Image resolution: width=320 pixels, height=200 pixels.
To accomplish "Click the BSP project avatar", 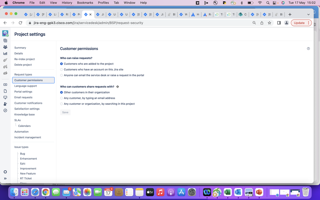I will pyautogui.click(x=5, y=33).
